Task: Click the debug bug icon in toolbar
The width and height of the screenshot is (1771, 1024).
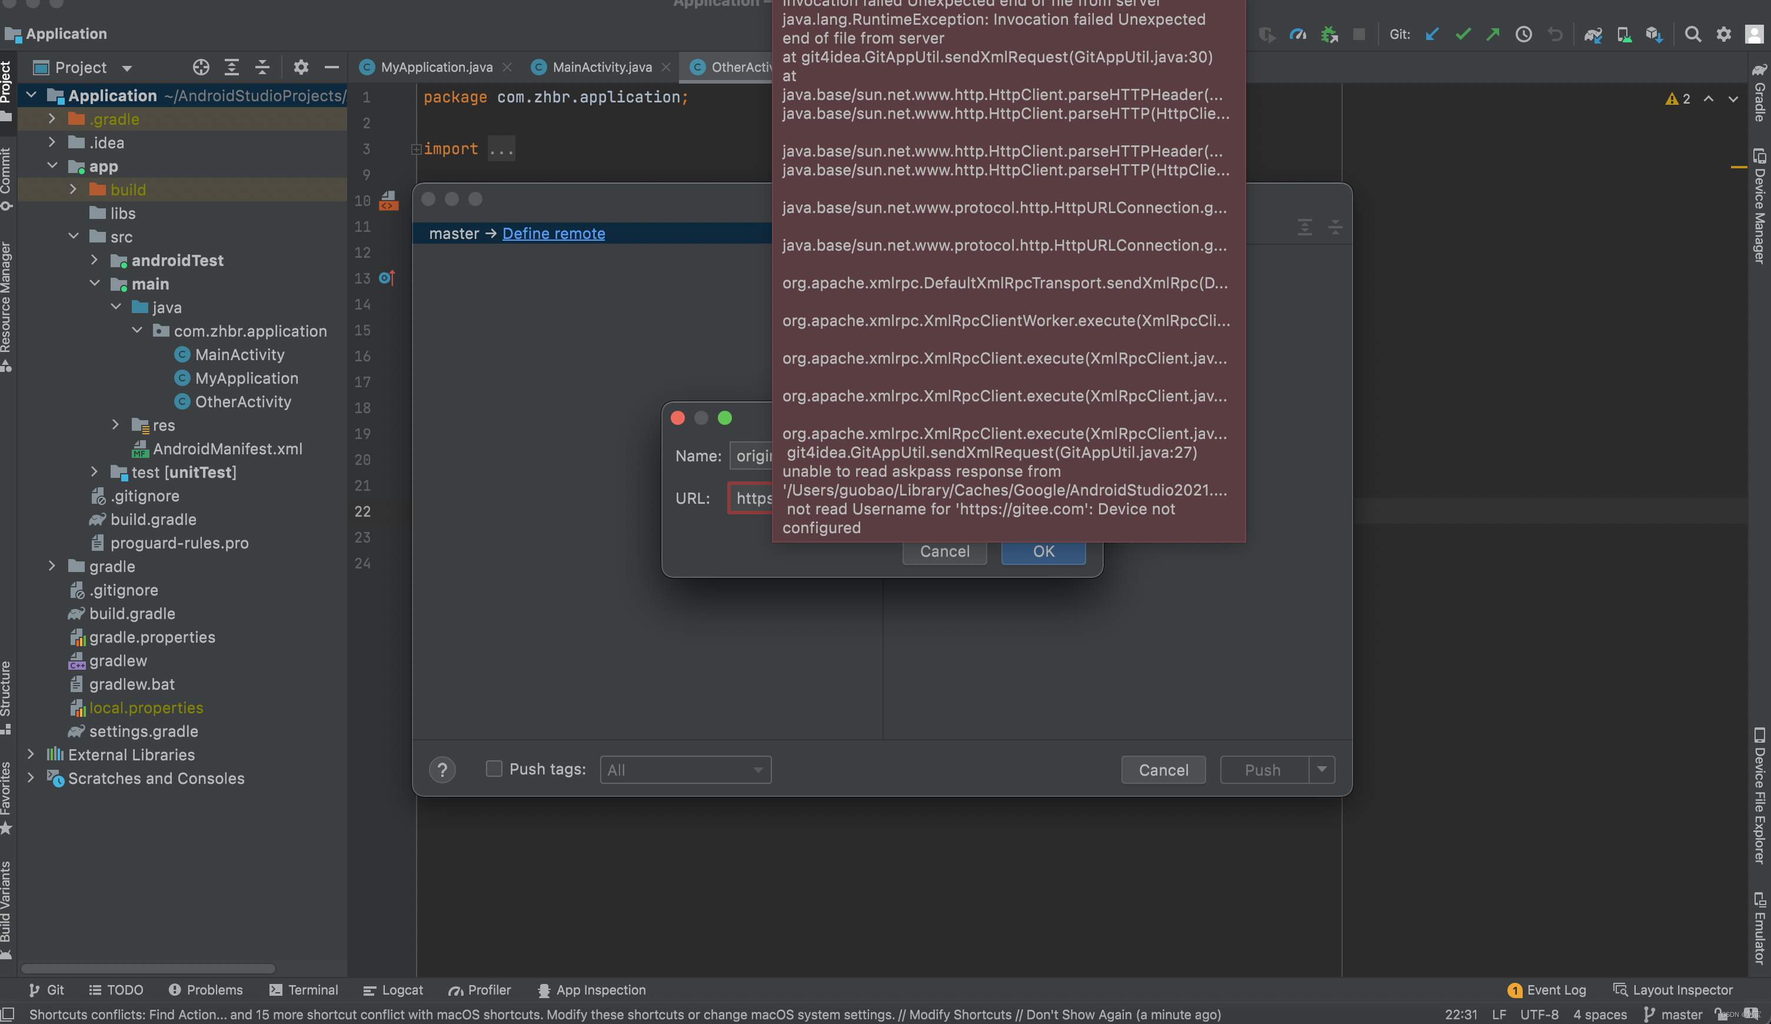Action: coord(1329,35)
